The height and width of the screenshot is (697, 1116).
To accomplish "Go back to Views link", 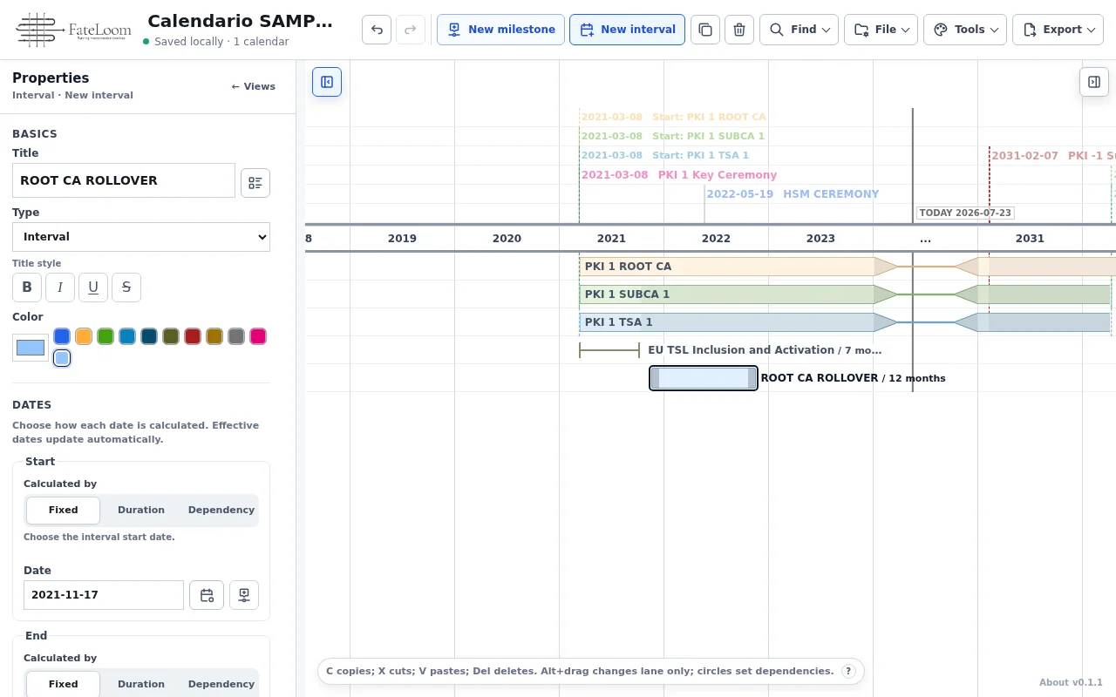I will click(253, 86).
